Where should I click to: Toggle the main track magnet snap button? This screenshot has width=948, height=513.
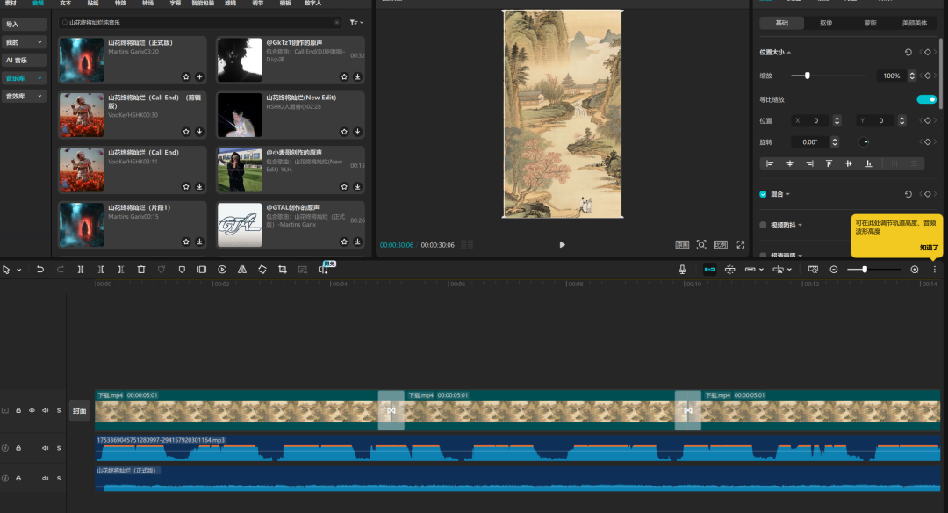tap(710, 270)
